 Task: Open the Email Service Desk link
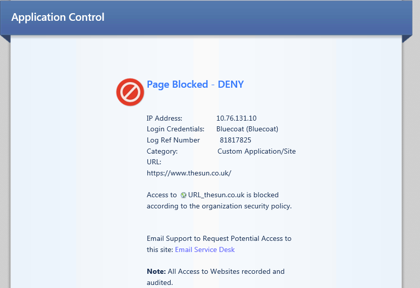[x=205, y=249]
